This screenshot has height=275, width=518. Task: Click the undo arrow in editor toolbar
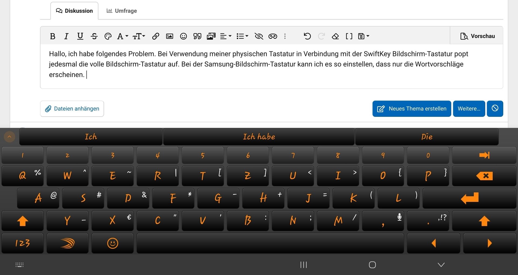pyautogui.click(x=307, y=36)
